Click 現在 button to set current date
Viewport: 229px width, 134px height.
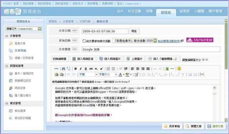coord(134,31)
